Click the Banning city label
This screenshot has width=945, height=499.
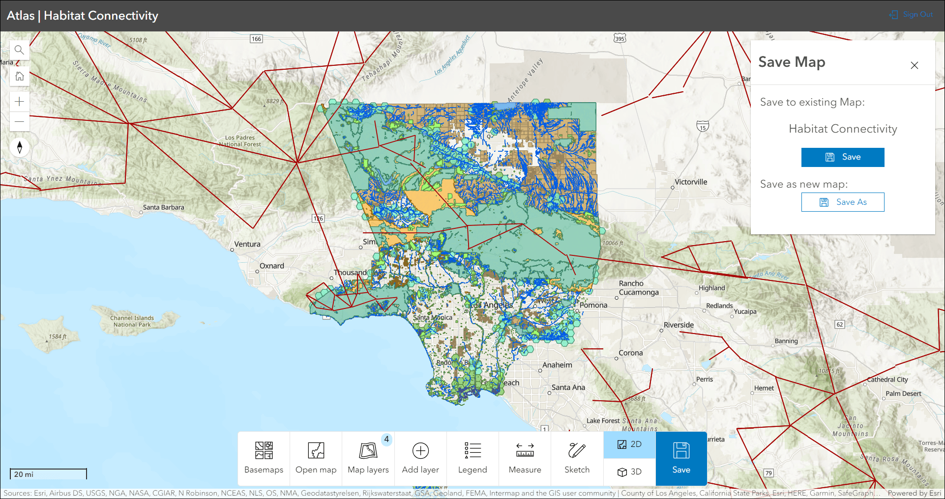pos(786,341)
